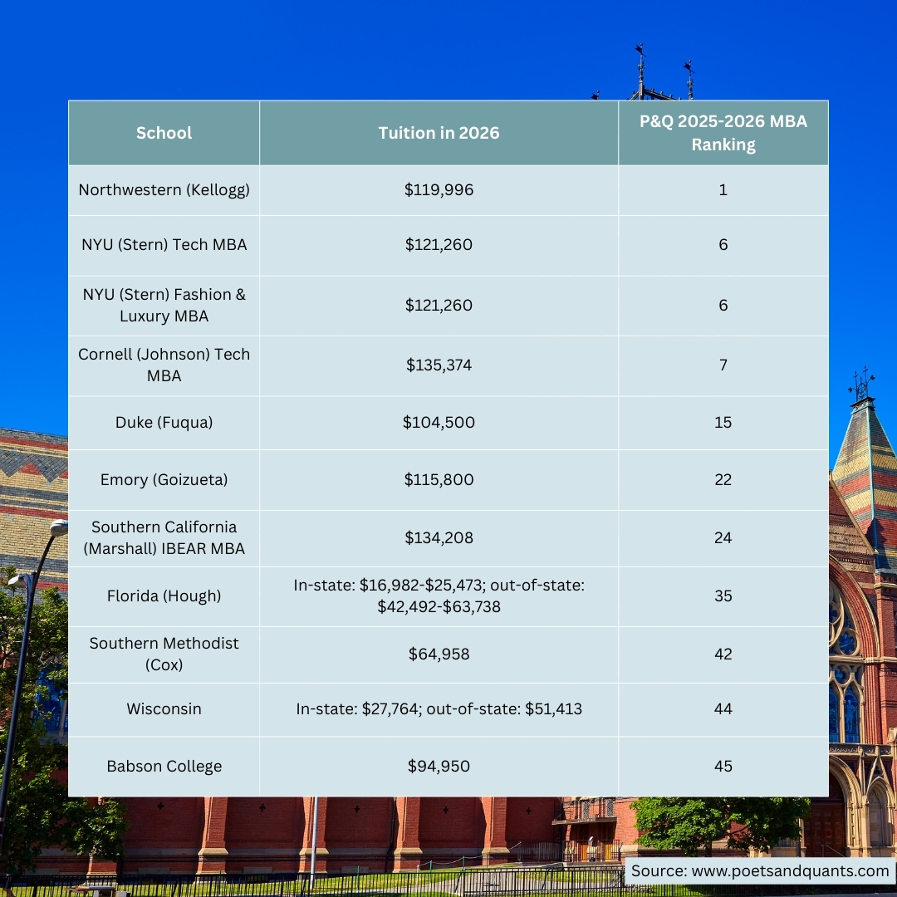Select 'Cornell (Johnson) Tech MBA' cell
Screen dimensions: 897x897
pyautogui.click(x=164, y=365)
